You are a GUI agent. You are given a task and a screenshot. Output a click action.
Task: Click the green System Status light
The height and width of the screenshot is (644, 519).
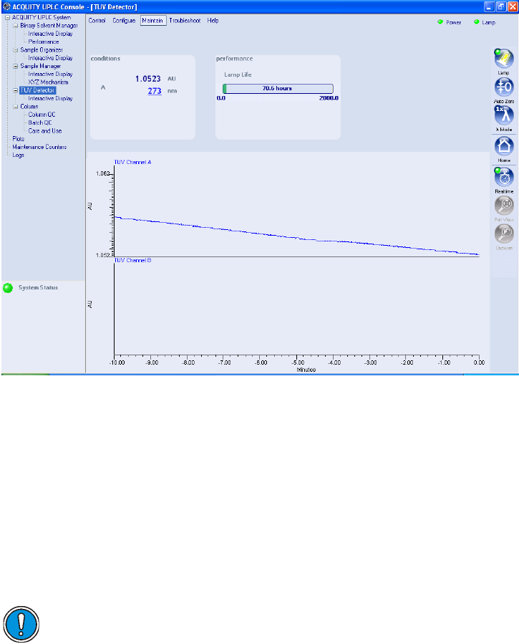(8, 288)
